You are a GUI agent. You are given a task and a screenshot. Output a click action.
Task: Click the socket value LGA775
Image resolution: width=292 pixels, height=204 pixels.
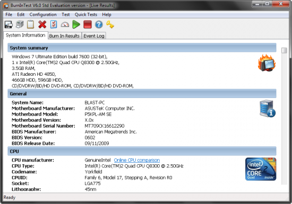[92, 183]
